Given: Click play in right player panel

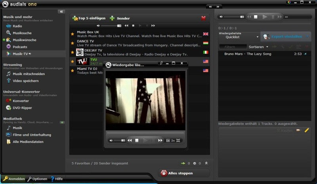Looking at the screenshot, I should tap(265, 17).
